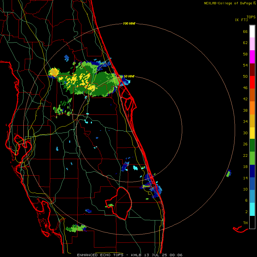Choose the light orange legend swatch
Viewport: 257px width, 257px height.
click(252, 108)
